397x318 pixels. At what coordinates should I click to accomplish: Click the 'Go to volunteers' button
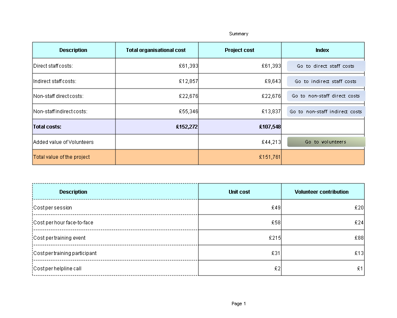[326, 142]
